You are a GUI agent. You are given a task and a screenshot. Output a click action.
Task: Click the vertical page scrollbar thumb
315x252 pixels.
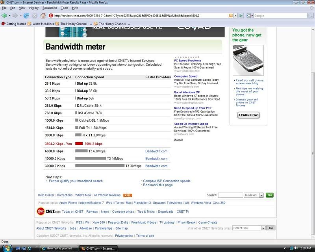click(x=313, y=153)
